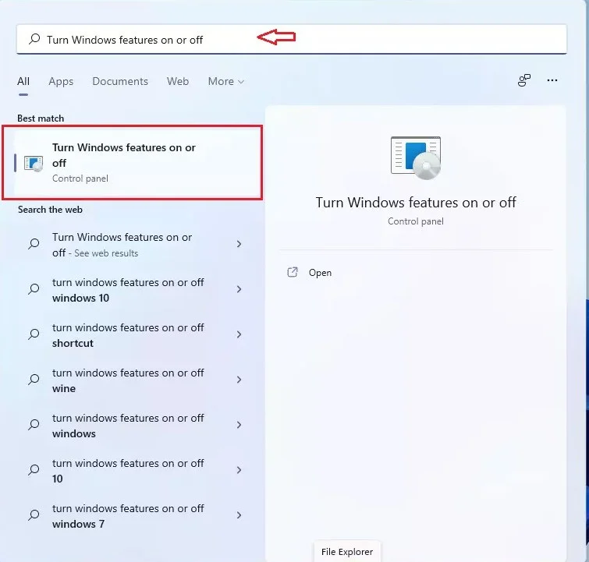Expand chevron for 'windows 7' web suggestion

tap(239, 515)
